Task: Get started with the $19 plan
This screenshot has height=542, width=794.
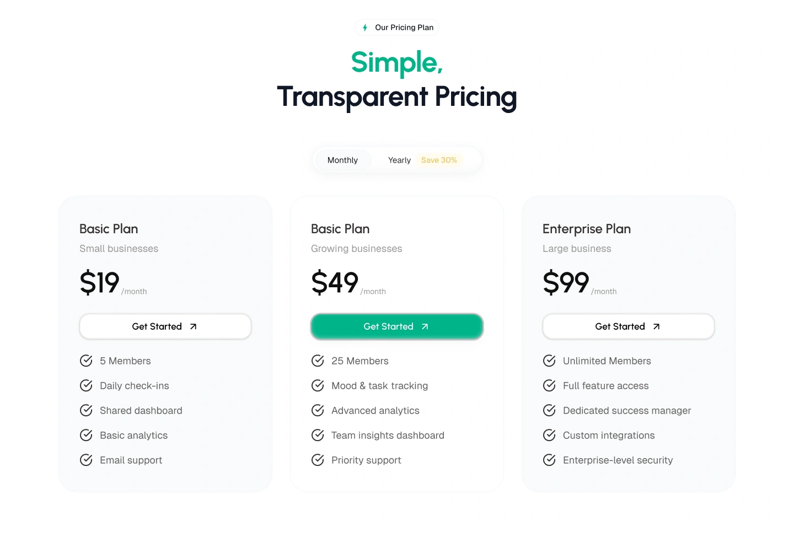Action: click(x=165, y=326)
